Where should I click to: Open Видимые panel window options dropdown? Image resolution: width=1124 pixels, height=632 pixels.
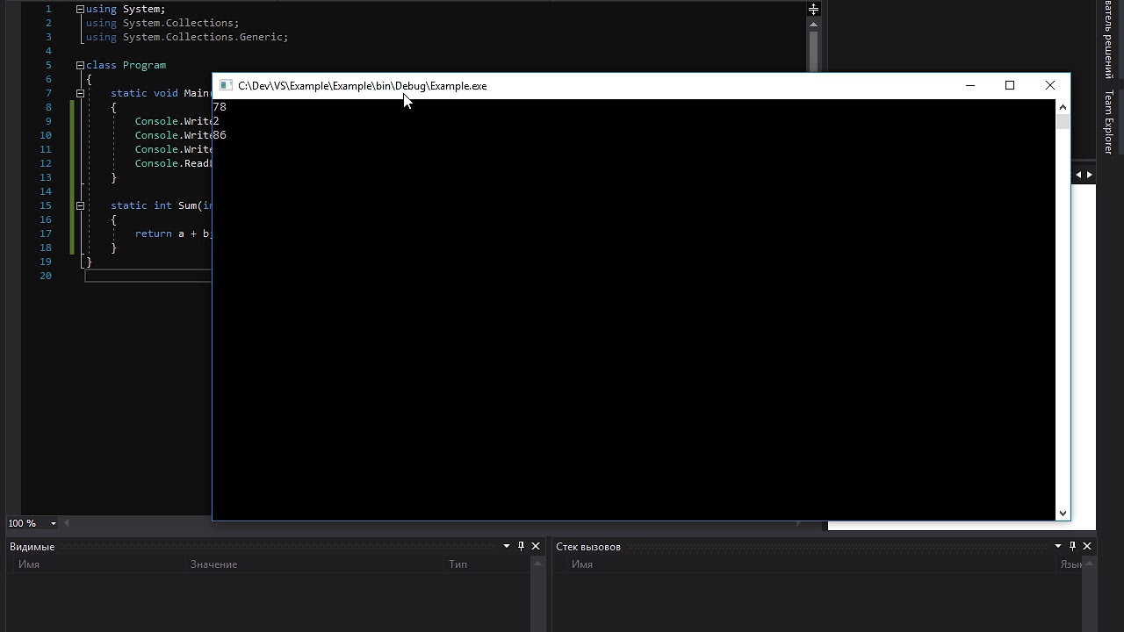point(507,546)
